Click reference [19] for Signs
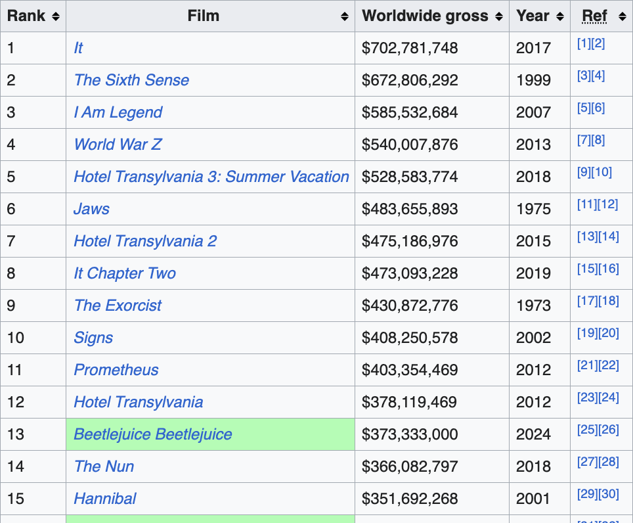 (588, 333)
